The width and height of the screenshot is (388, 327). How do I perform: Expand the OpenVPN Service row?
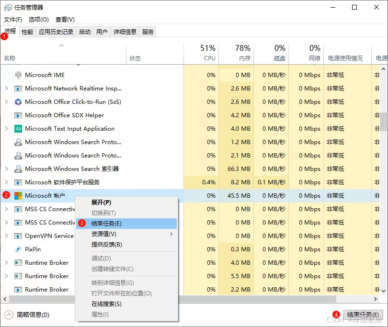[7, 236]
